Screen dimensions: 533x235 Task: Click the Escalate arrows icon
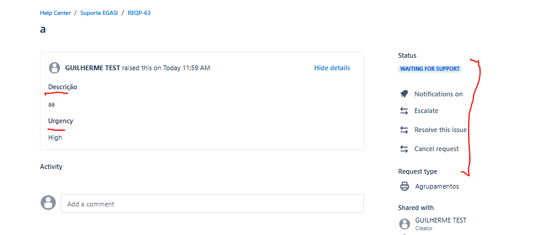(404, 111)
